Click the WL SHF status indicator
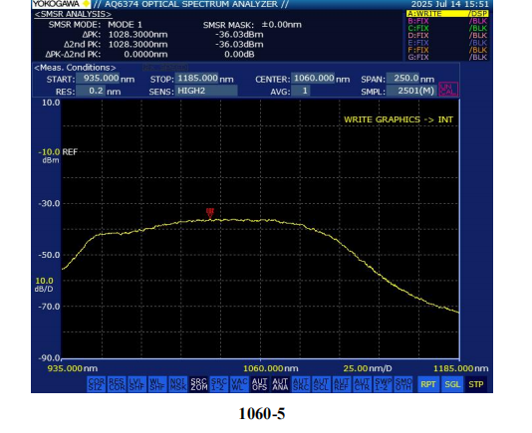Screen dimensions: 532x433 pyautogui.click(x=157, y=384)
